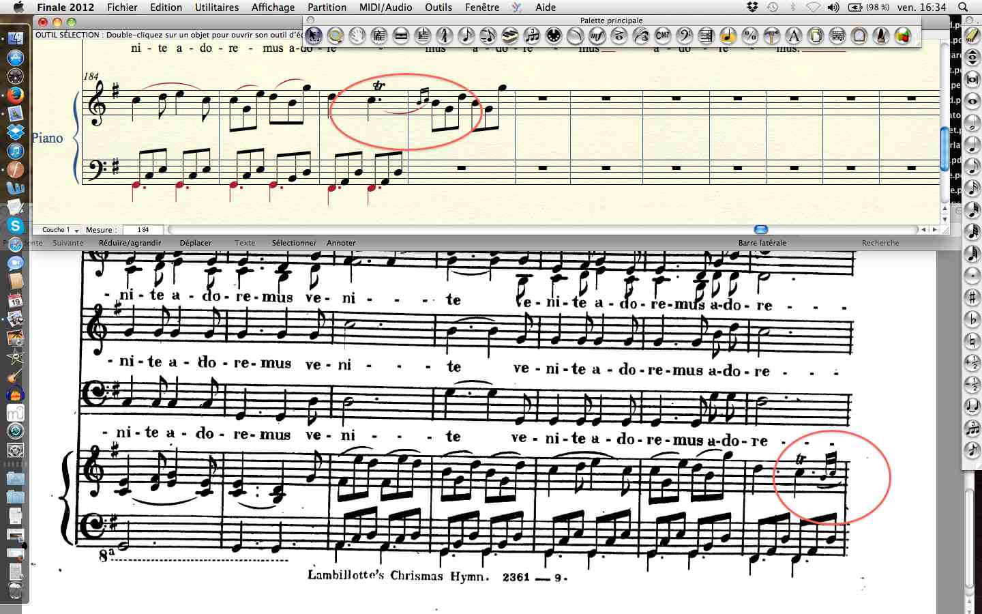Open the Couche 1 layer dropdown

(x=60, y=230)
